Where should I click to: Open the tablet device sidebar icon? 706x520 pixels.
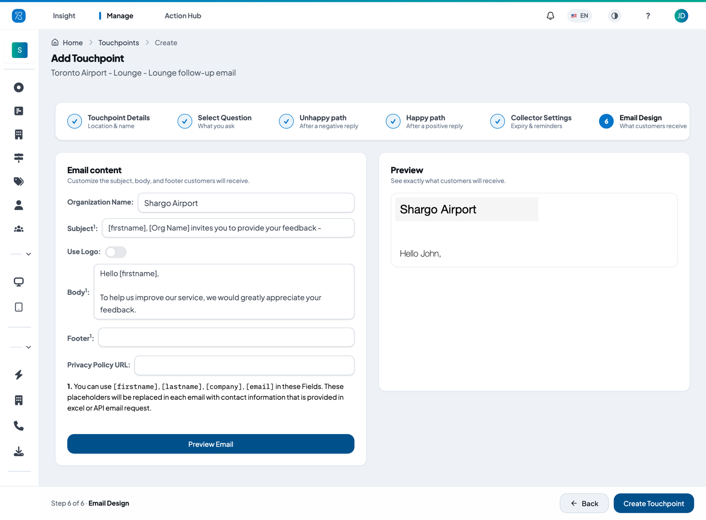click(x=19, y=307)
